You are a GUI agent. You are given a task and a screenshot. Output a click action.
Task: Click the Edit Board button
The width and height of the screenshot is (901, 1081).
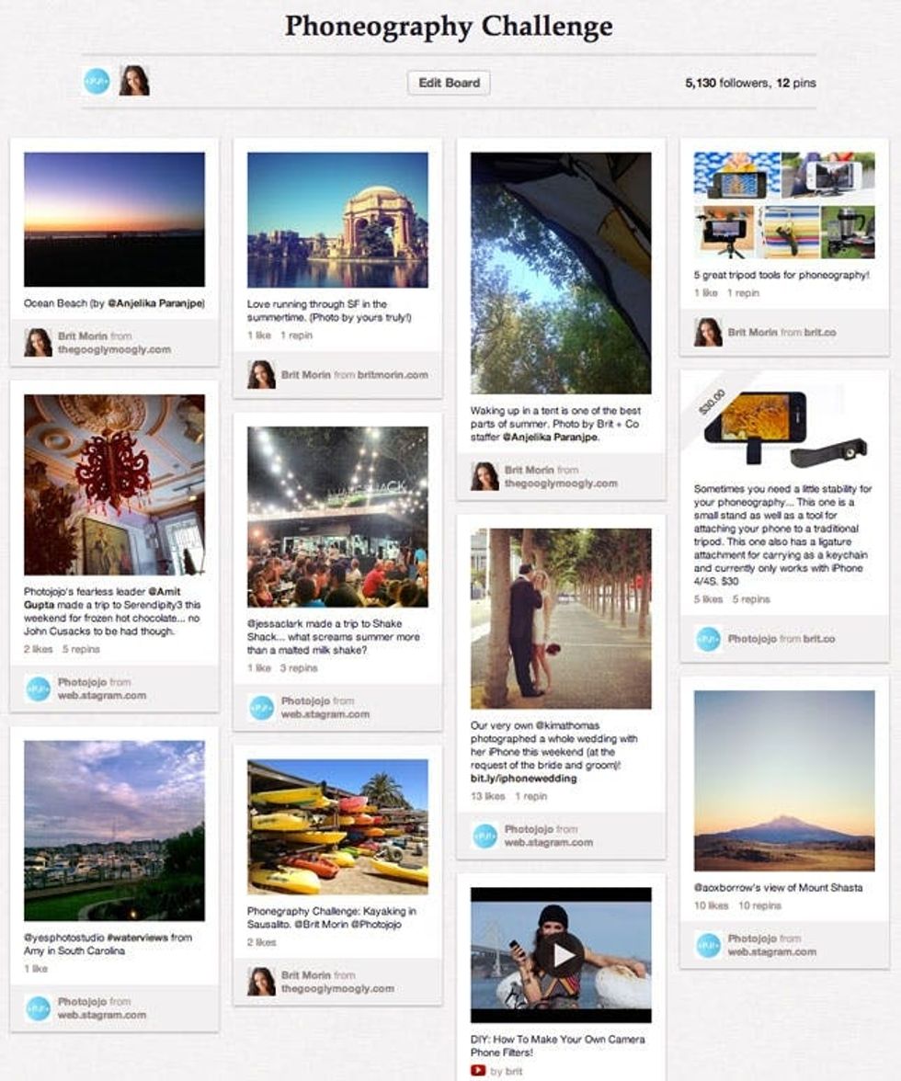tap(449, 83)
